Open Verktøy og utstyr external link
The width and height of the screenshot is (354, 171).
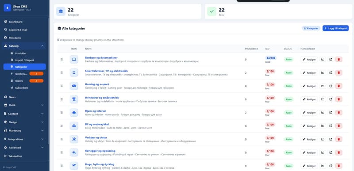coord(331,139)
